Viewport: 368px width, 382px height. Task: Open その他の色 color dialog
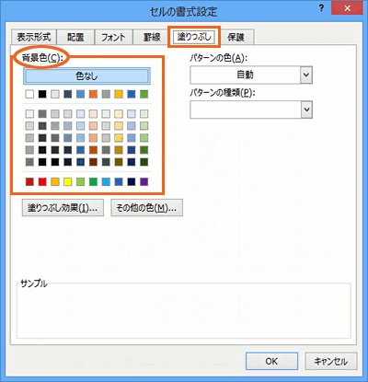tap(146, 208)
